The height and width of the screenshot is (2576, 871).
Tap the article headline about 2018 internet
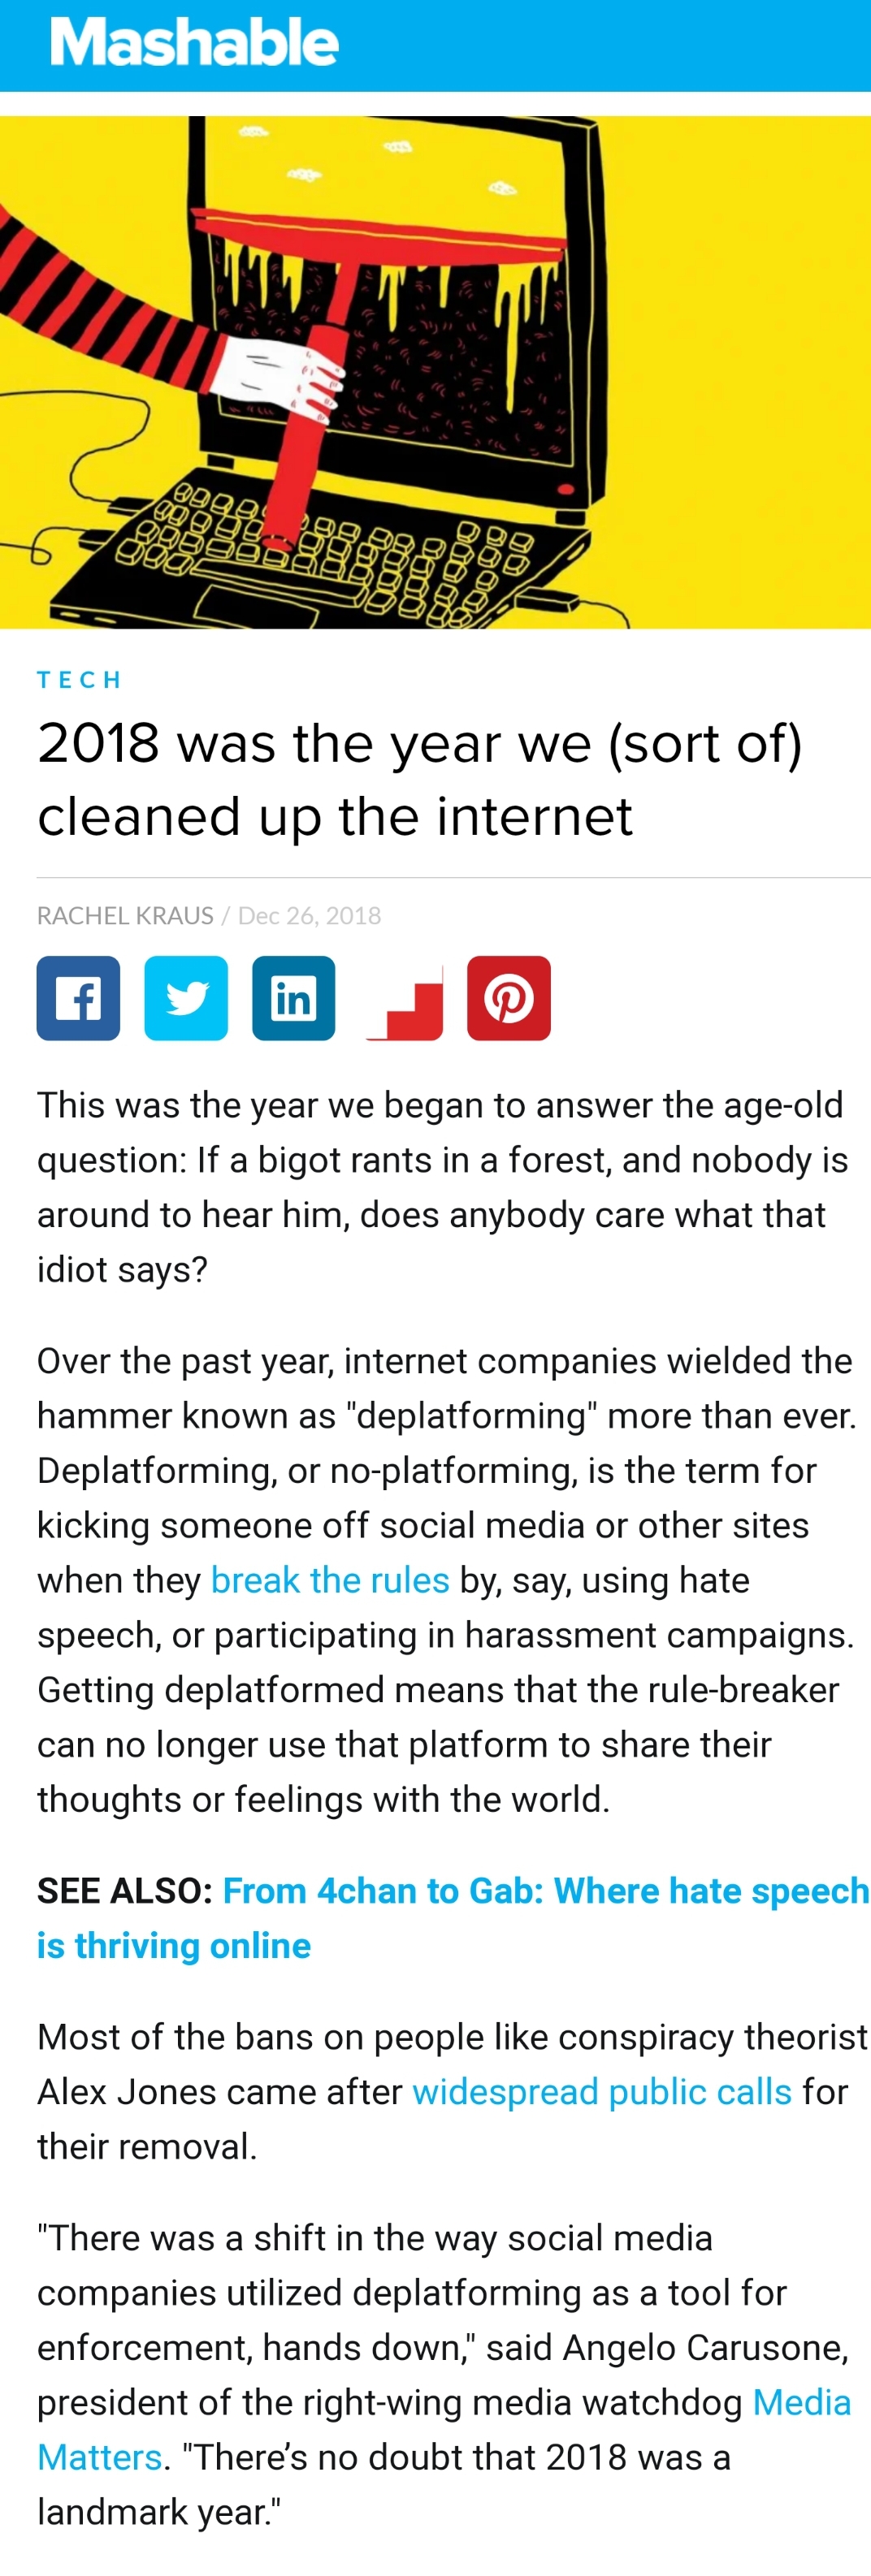click(x=420, y=779)
